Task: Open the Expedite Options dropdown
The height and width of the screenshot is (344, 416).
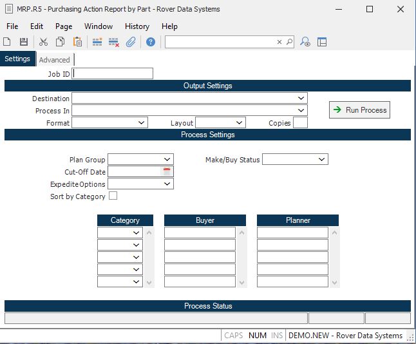Action: [x=167, y=184]
